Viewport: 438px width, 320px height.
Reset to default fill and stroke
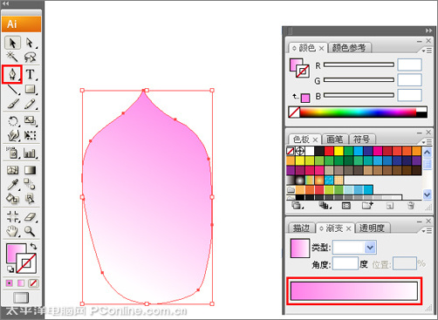(10, 269)
